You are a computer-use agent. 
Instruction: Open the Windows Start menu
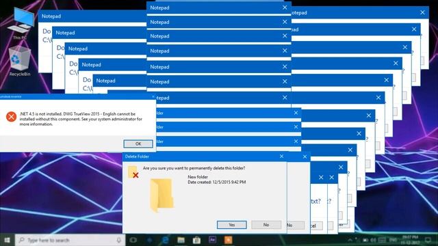(x=7, y=240)
